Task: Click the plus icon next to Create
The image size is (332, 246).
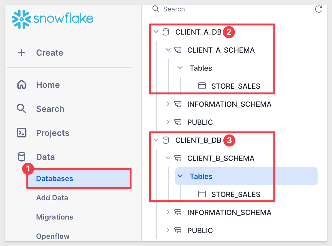Action: tap(22, 52)
